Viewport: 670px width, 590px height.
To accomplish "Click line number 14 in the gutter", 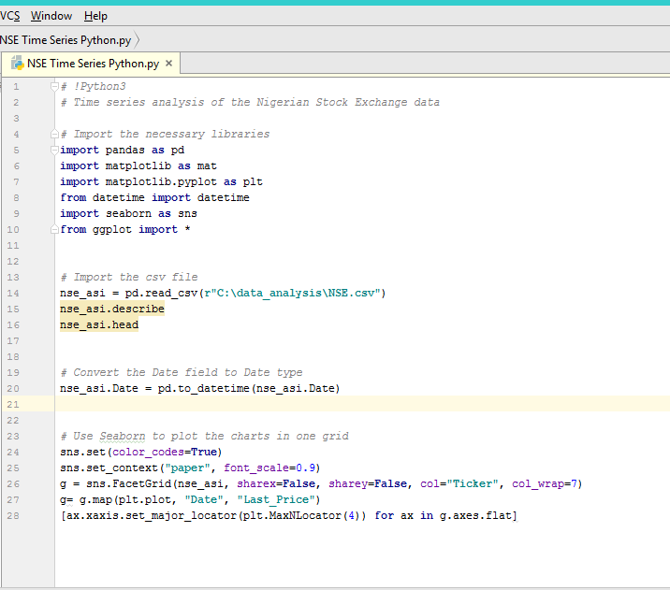I will pyautogui.click(x=13, y=294).
